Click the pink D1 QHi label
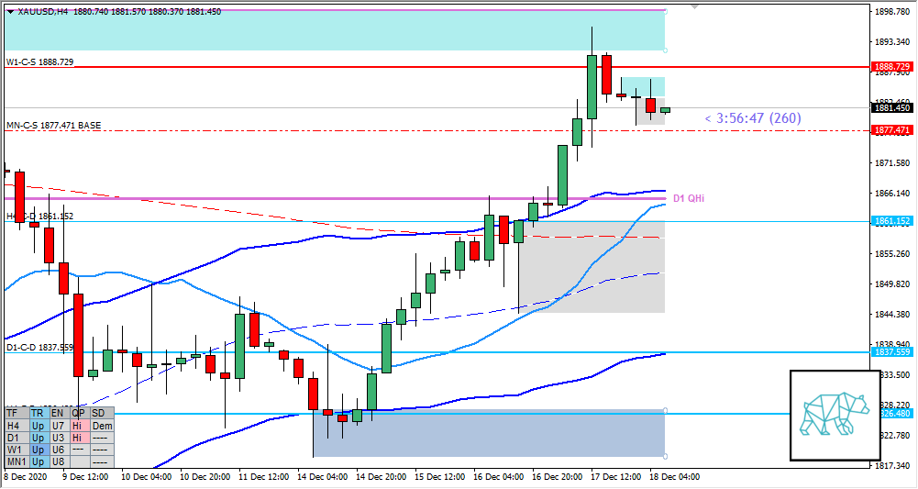Viewport: 918px width, 489px height. (x=689, y=198)
